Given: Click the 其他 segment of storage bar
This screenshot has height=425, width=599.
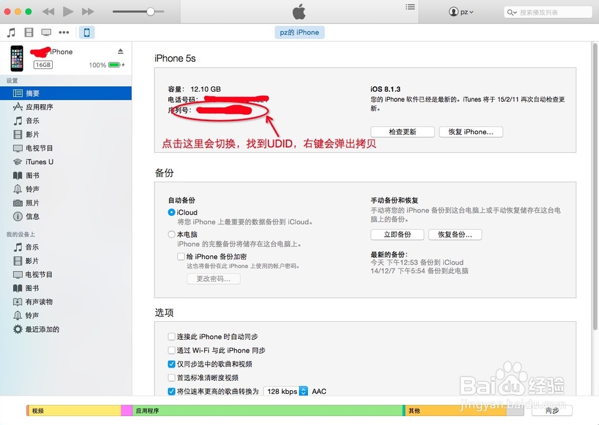Looking at the screenshot, I should coord(455,411).
